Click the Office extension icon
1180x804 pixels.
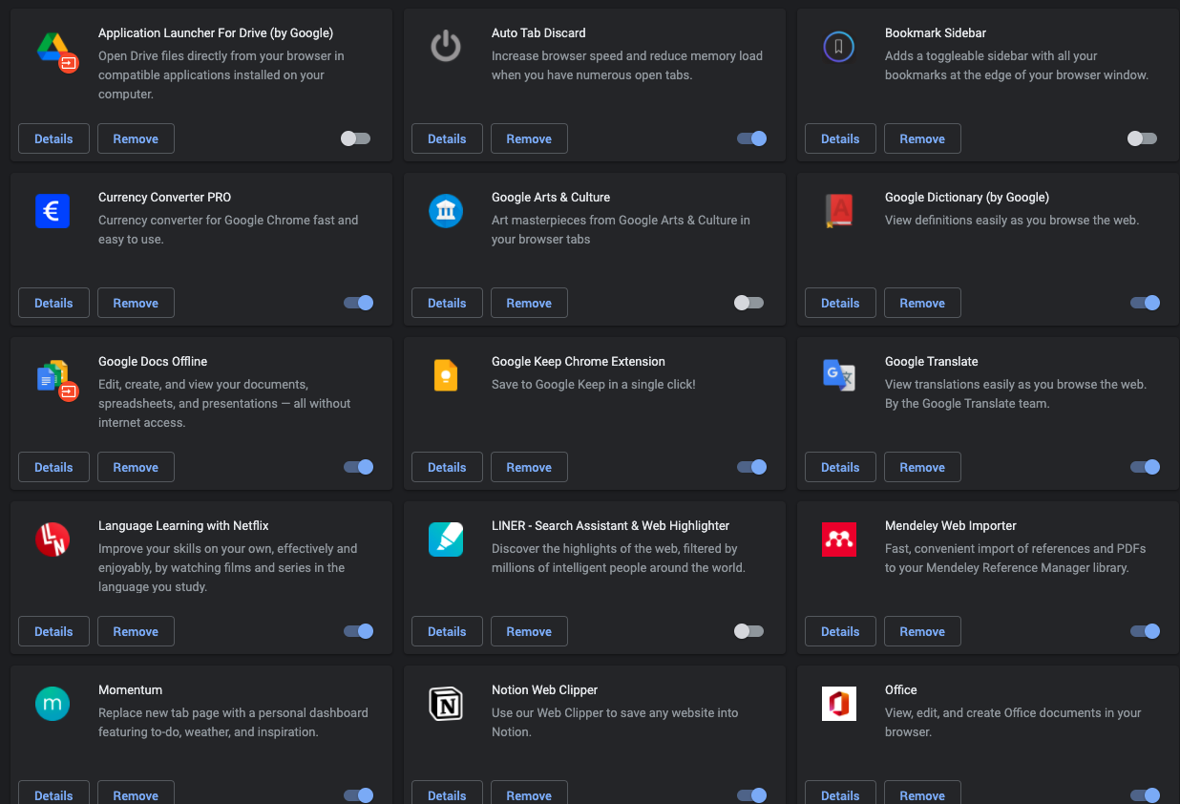click(x=839, y=704)
